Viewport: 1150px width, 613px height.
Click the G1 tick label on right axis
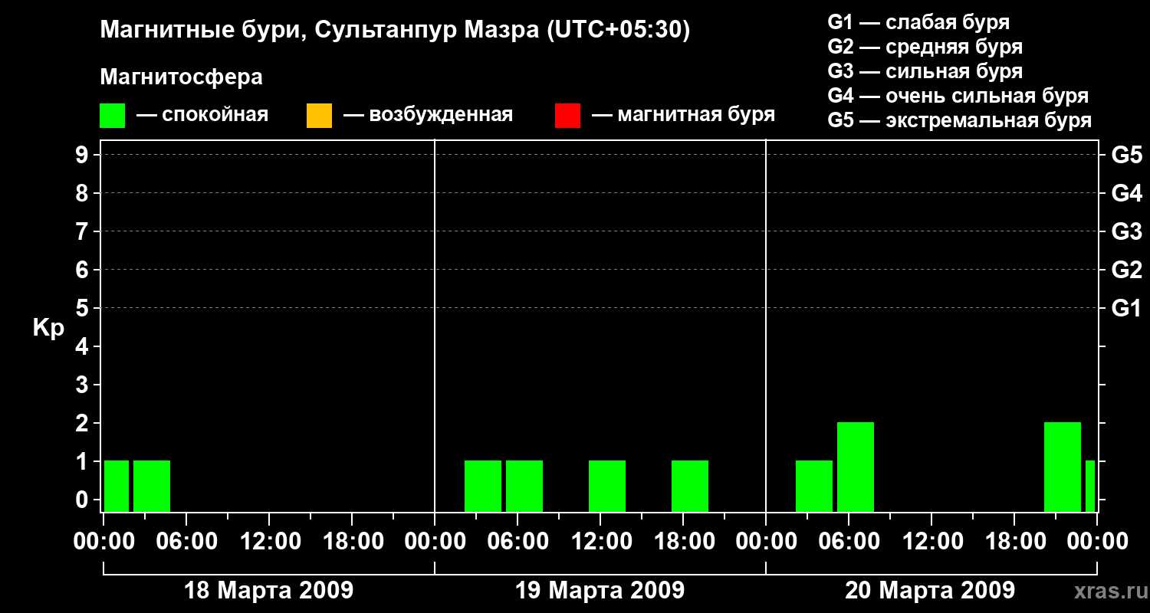click(1127, 309)
